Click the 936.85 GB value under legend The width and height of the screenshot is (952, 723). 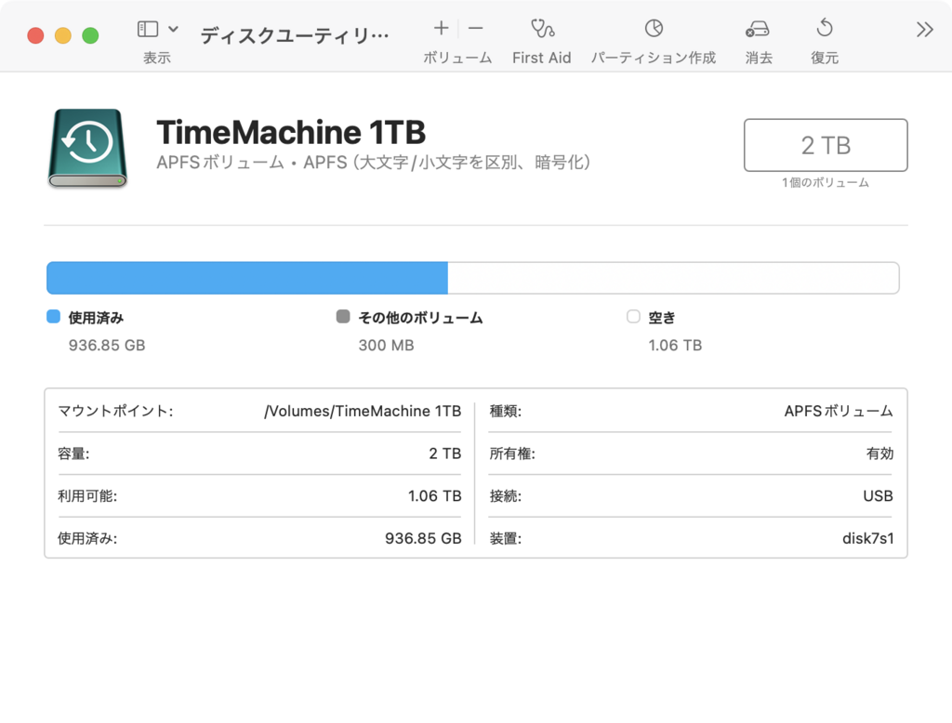click(107, 346)
